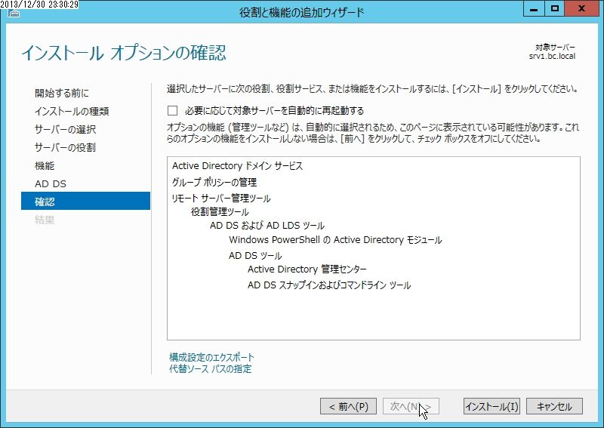The width and height of the screenshot is (604, 428).
Task: Select the 開始する前に step
Action: (62, 93)
